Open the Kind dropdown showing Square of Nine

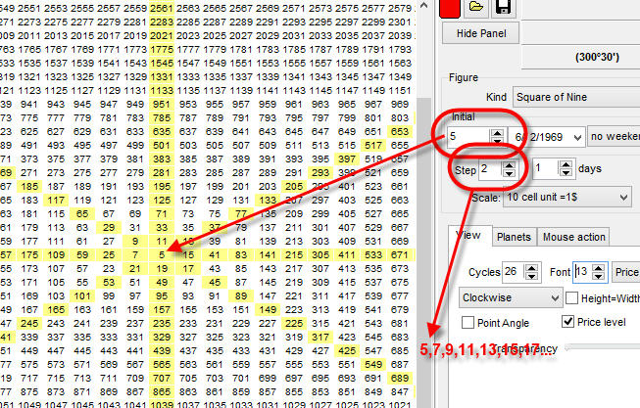point(575,97)
